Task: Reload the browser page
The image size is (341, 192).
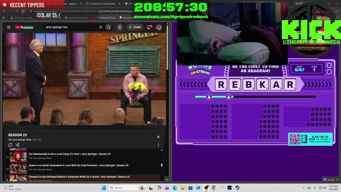Action: (x=17, y=11)
